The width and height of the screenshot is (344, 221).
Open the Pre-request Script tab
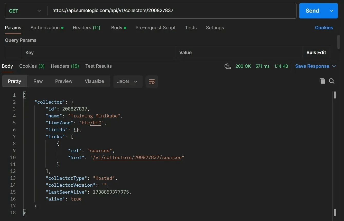pyautogui.click(x=155, y=28)
